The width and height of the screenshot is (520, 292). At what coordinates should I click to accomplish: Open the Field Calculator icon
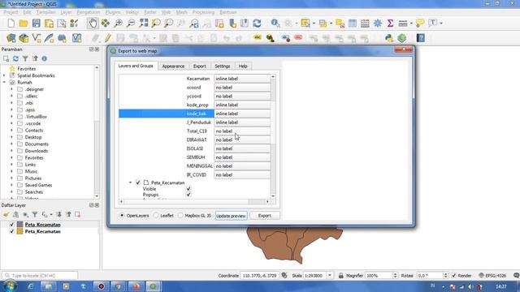(x=365, y=24)
